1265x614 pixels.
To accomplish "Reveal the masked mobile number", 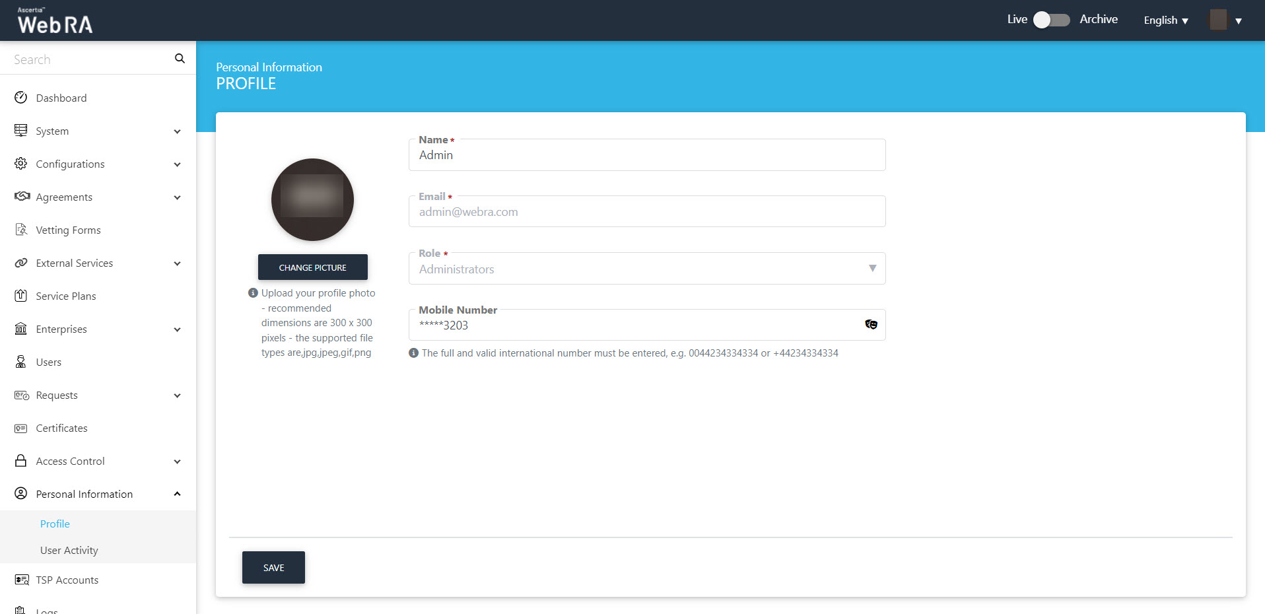I will (x=871, y=324).
